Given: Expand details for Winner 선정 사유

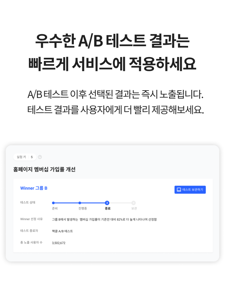Looking at the screenshot, I should [32, 219].
